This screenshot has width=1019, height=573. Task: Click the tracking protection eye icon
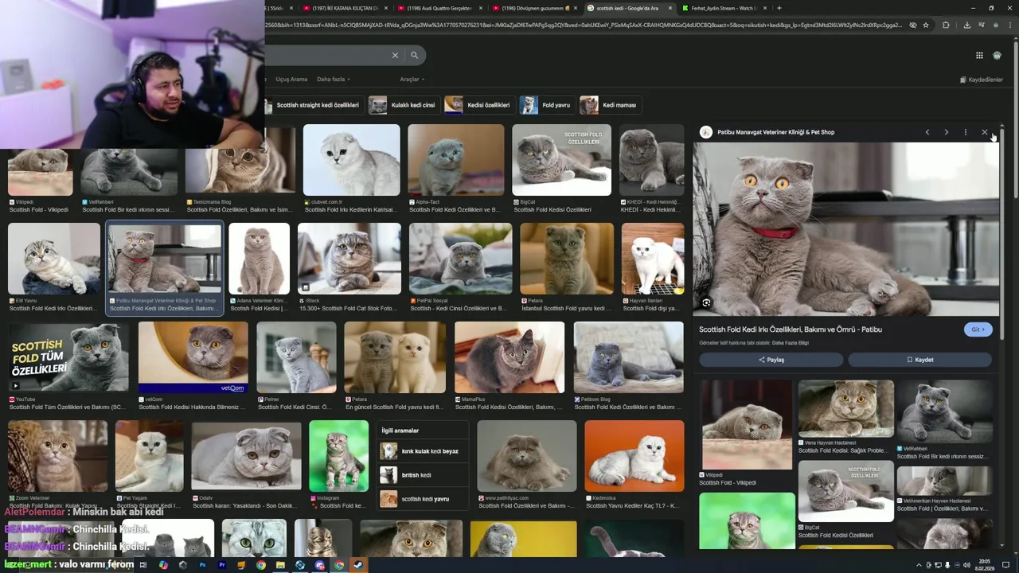pos(913,25)
